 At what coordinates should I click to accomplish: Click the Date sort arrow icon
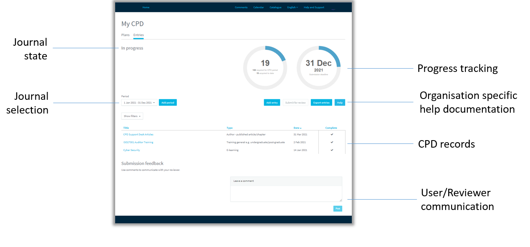[x=300, y=128]
